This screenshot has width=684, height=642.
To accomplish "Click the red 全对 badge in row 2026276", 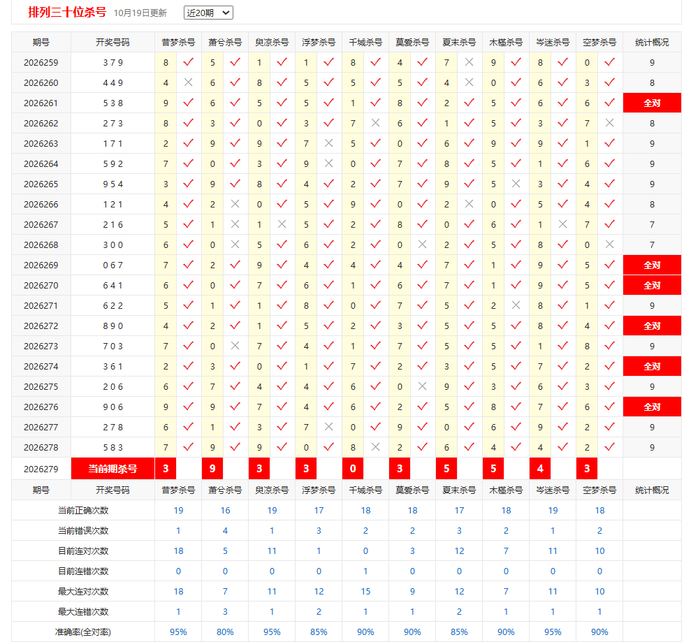I will (652, 407).
